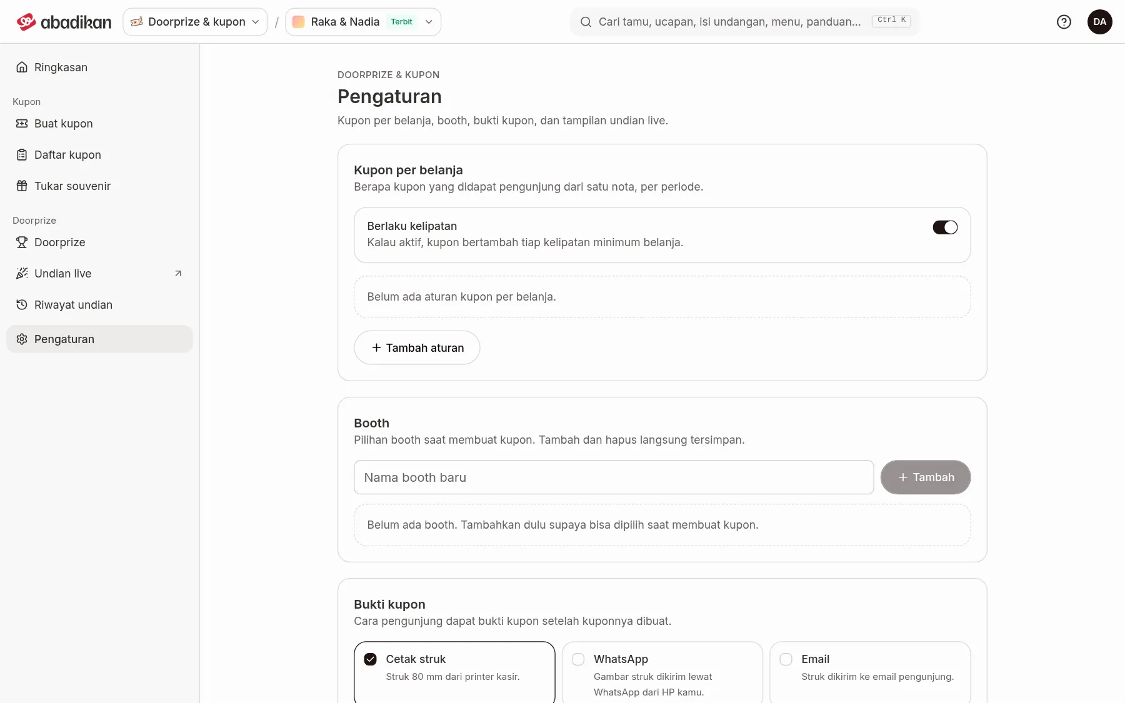Click the Tambah aturan button

(417, 347)
